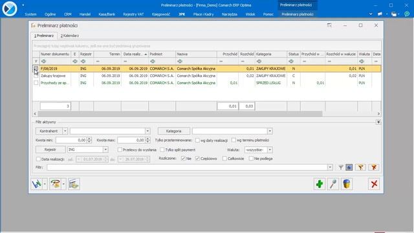This screenshot has height=233, width=414.
Task: Click the Rejestr button
Action: (50, 150)
